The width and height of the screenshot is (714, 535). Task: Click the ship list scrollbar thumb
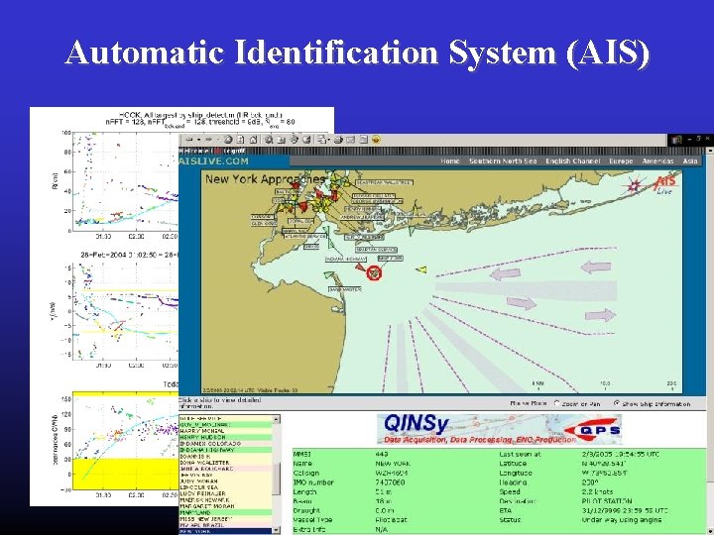point(277,479)
